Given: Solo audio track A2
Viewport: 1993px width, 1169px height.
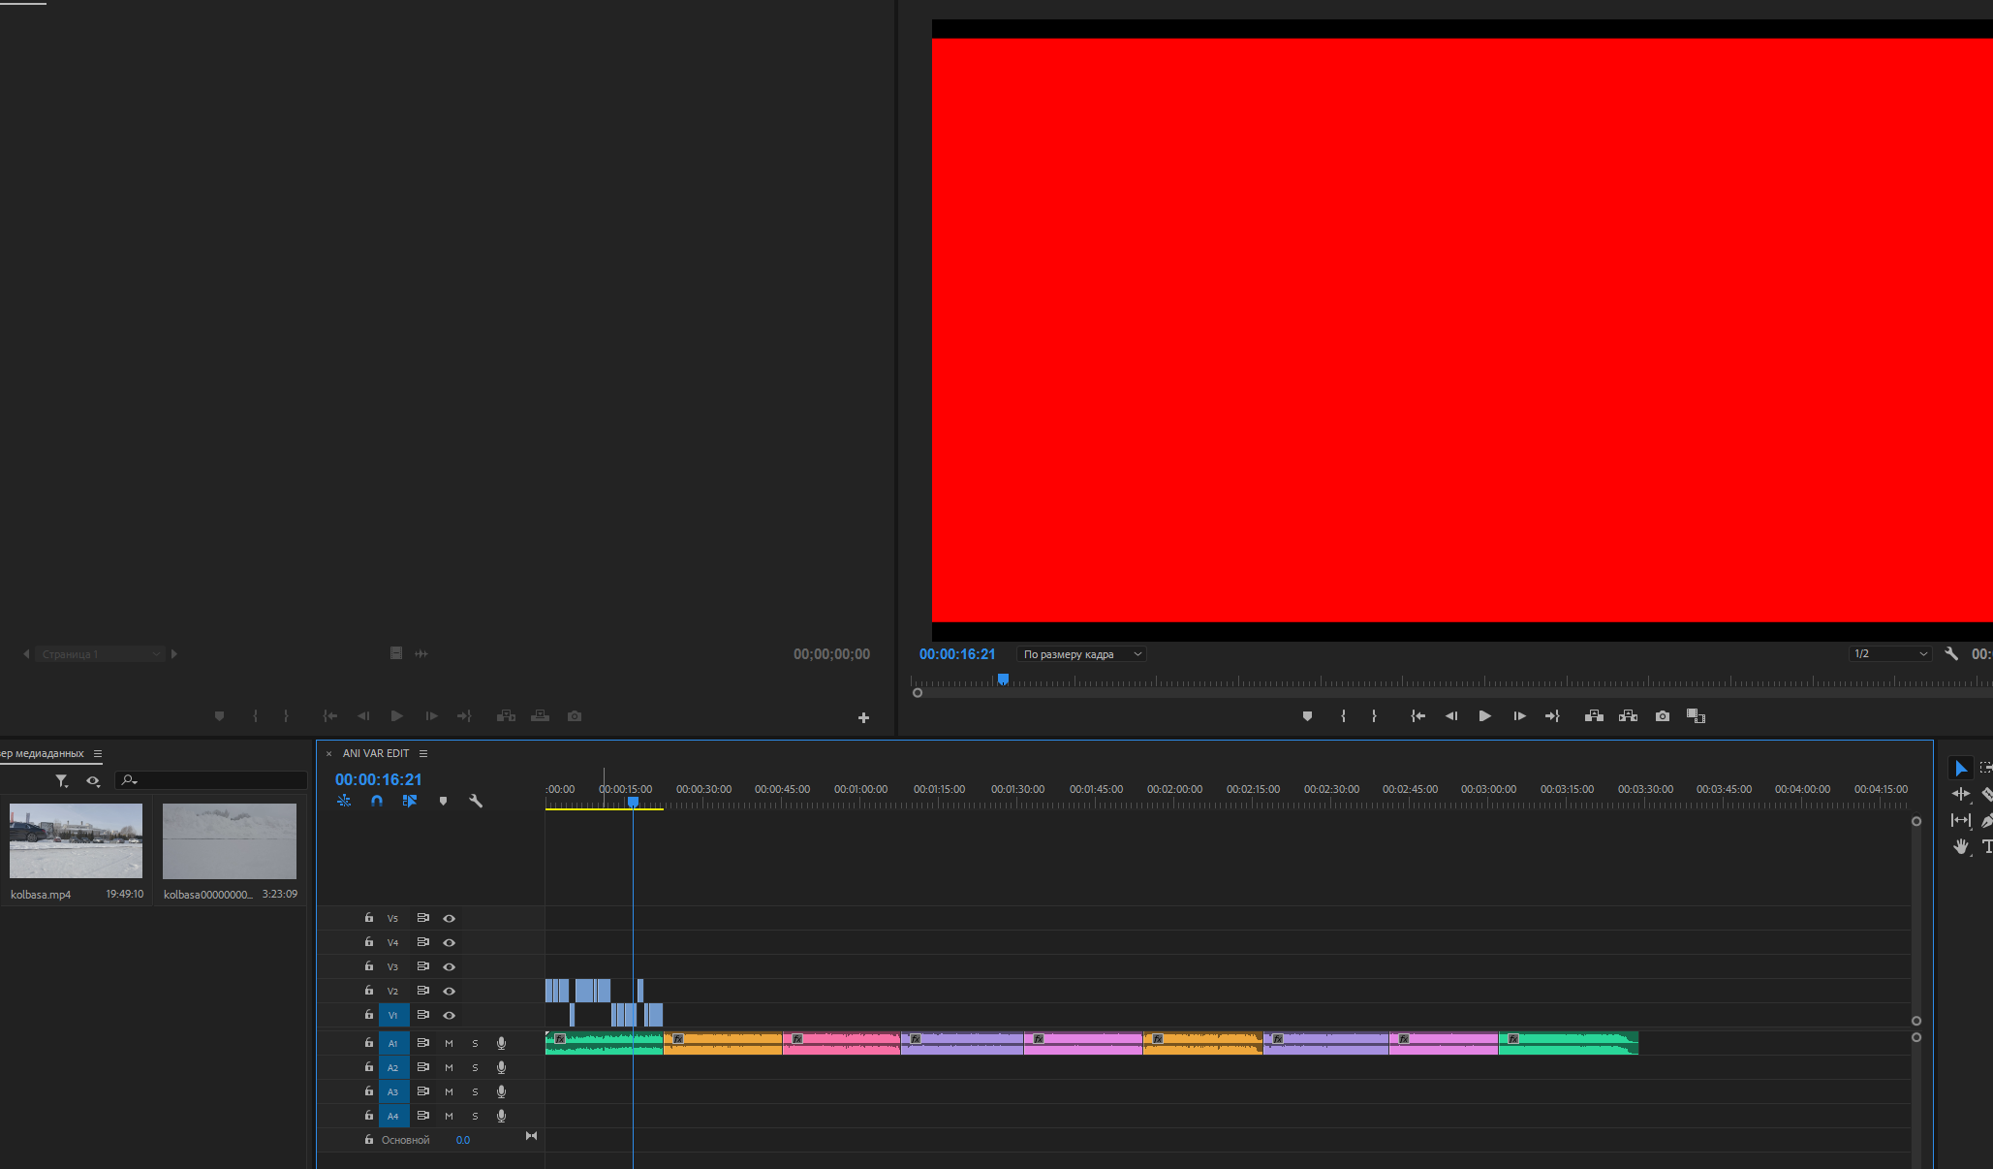Looking at the screenshot, I should 475,1067.
